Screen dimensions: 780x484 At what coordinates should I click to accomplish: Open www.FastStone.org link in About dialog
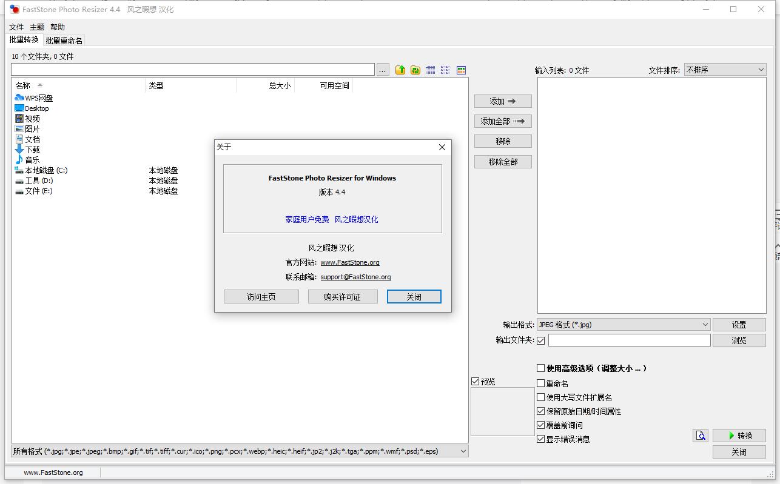pos(350,262)
